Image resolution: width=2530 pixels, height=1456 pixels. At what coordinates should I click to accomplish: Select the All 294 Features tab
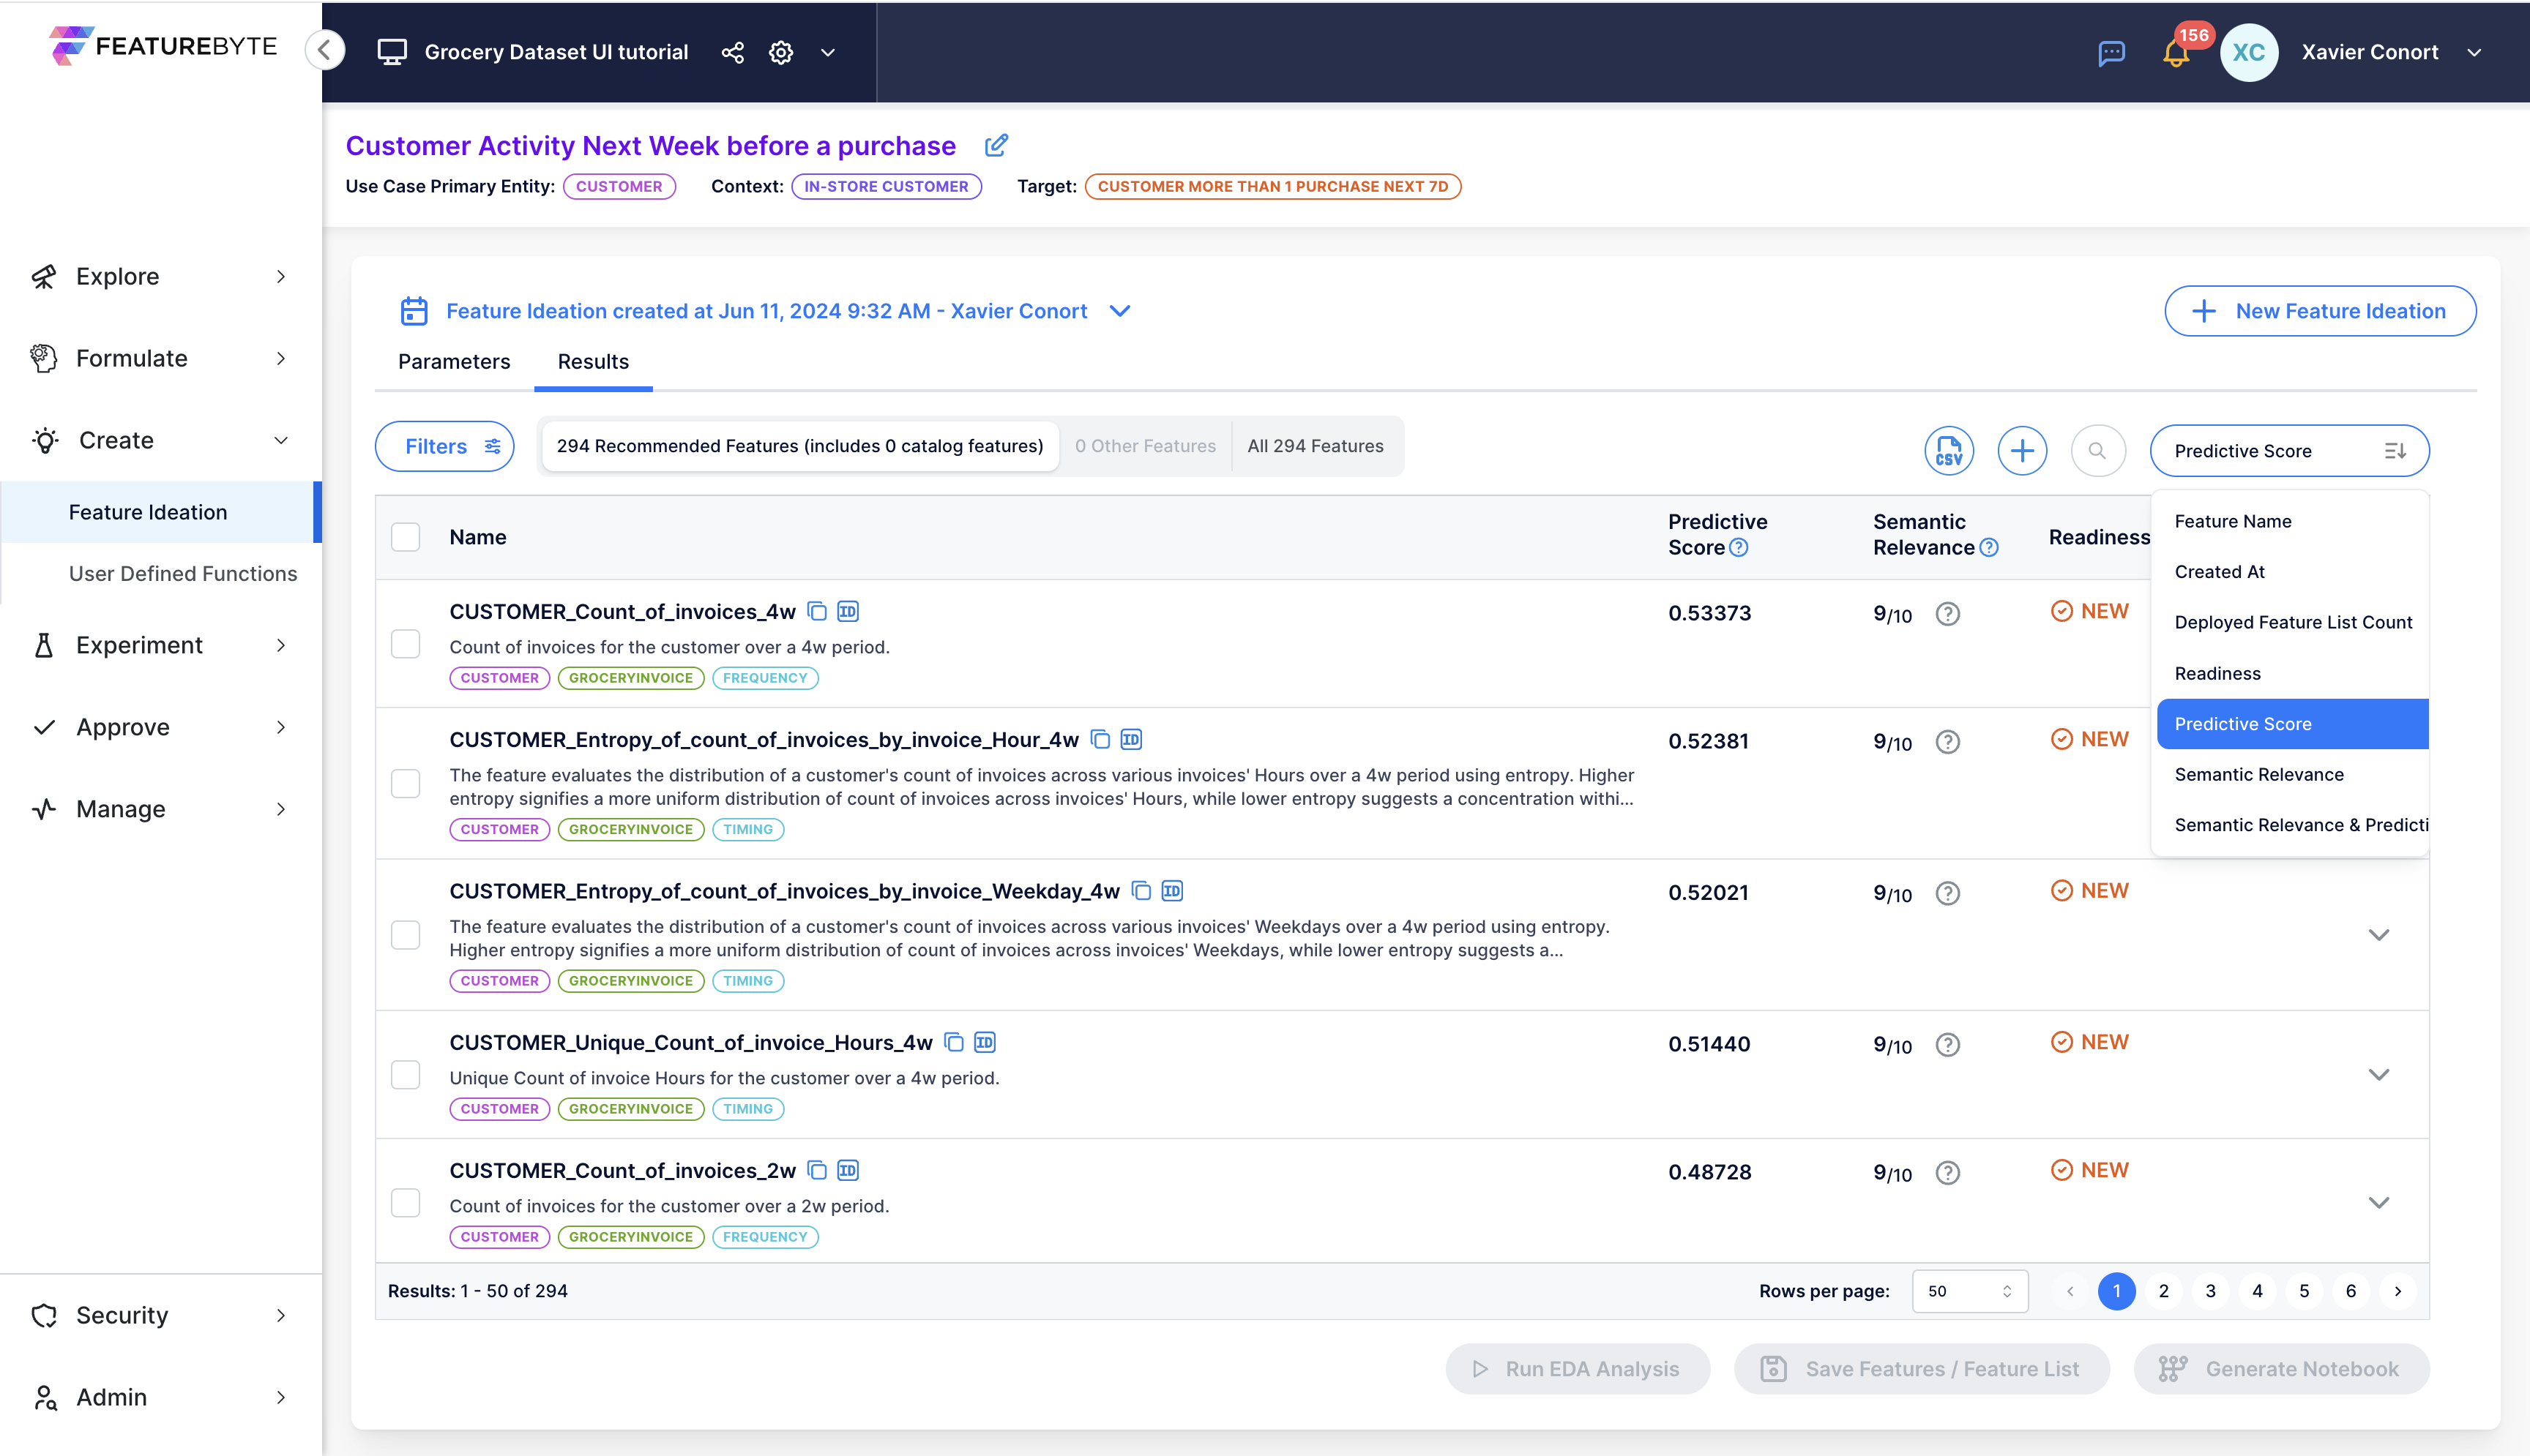[x=1316, y=446]
